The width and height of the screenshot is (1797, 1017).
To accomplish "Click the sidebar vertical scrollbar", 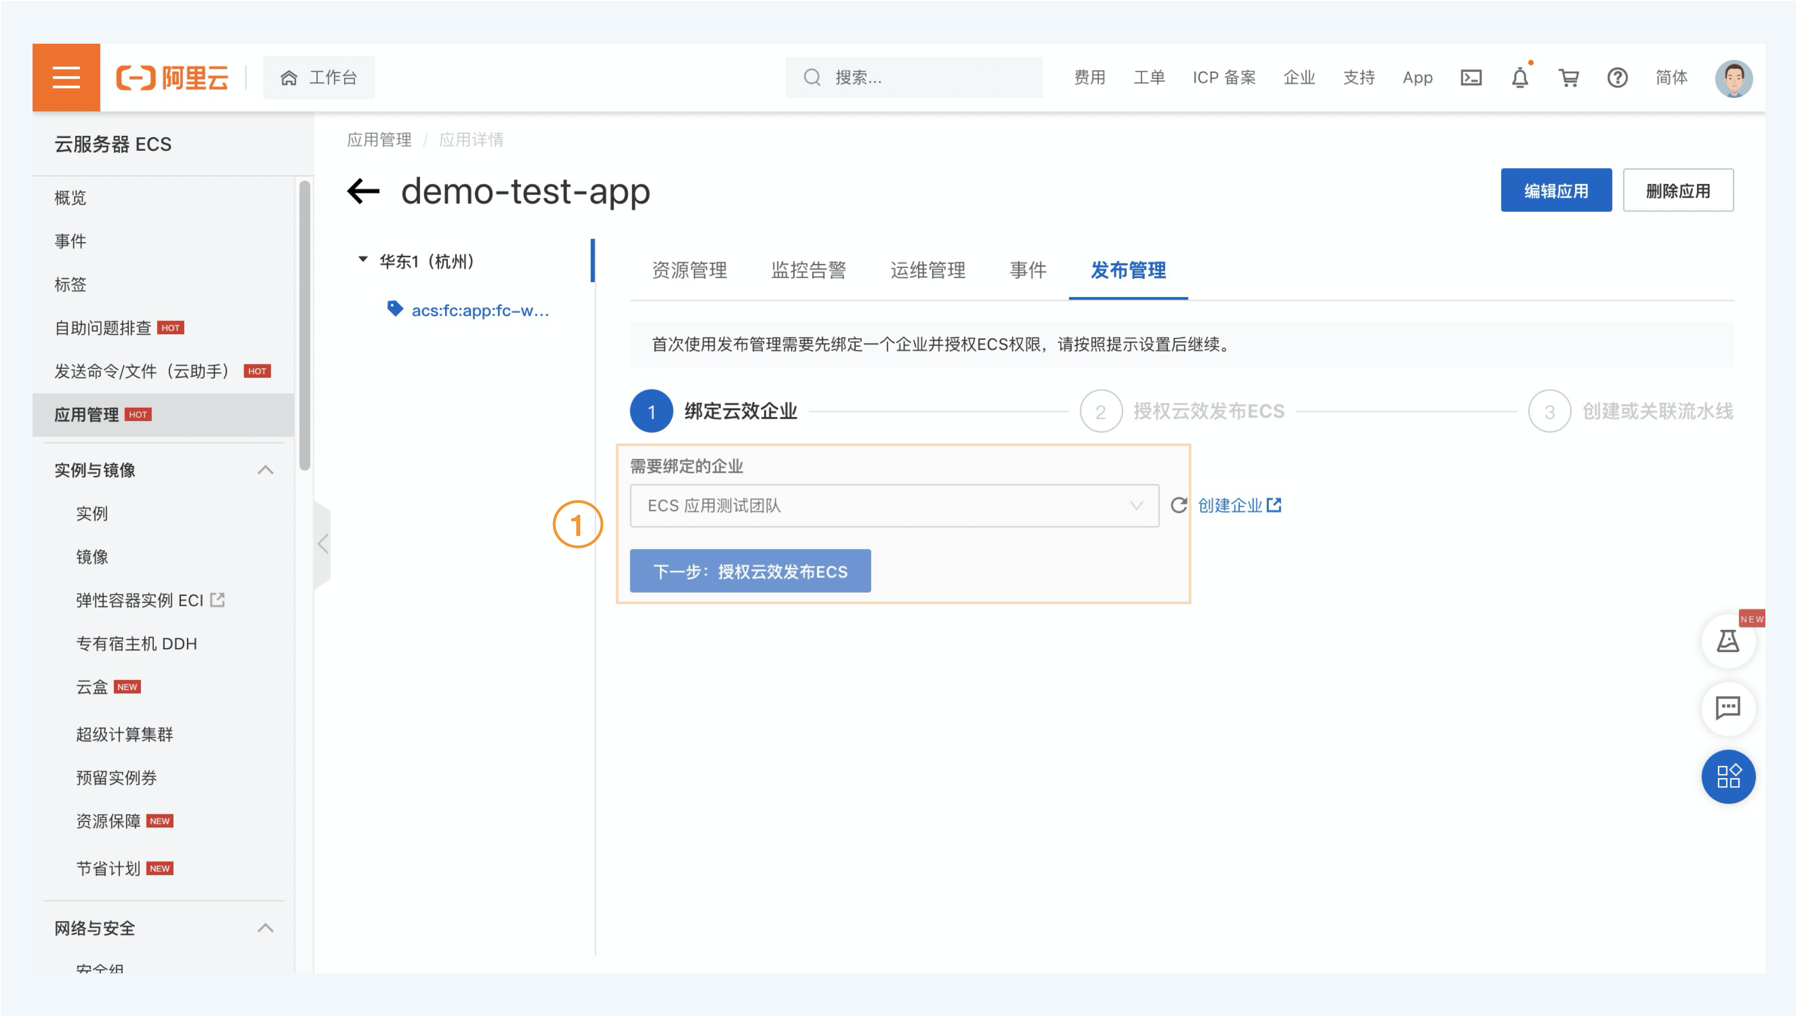I will [x=305, y=325].
